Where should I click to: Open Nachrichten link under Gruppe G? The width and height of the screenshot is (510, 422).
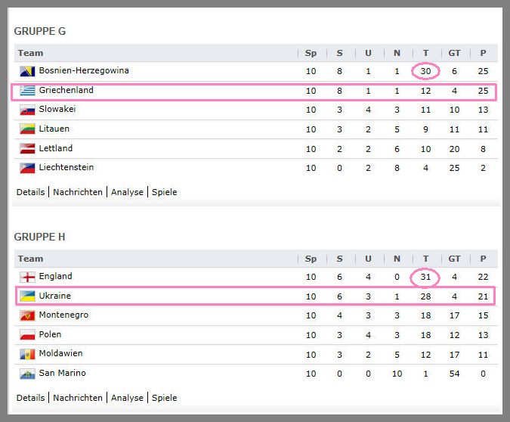78,192
